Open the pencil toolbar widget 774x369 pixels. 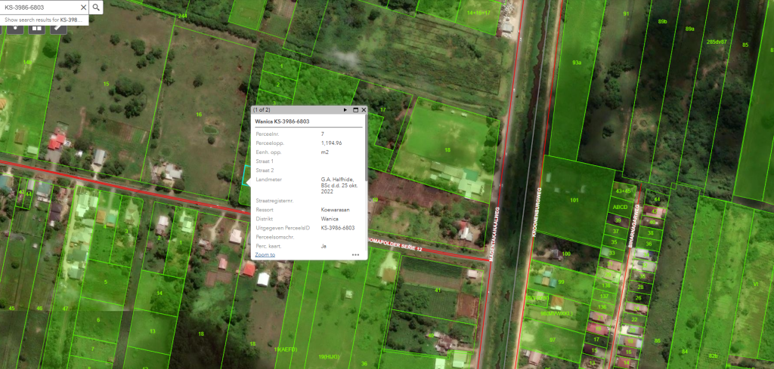(57, 29)
